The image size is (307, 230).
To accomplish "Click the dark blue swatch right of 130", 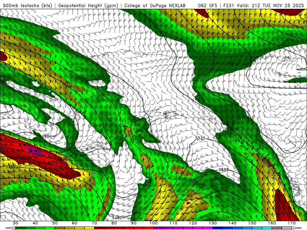I will (x=218, y=228).
